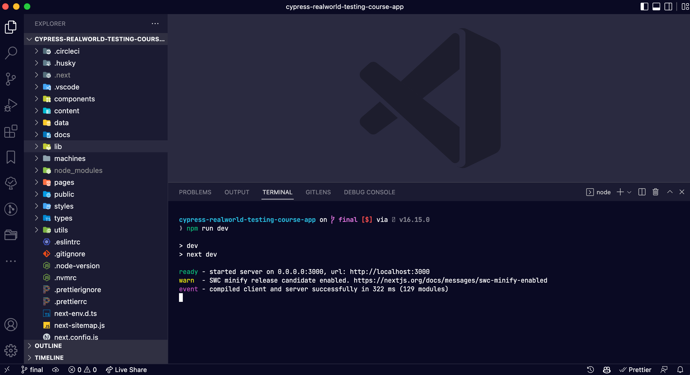Screen dimensions: 690x375
Task: Switch to the PROBLEMS tab
Action: pos(195,192)
